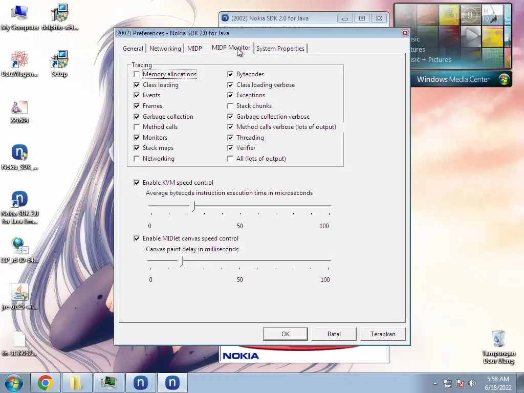Open taskbar clock showing 5:58 AM

pyautogui.click(x=498, y=383)
